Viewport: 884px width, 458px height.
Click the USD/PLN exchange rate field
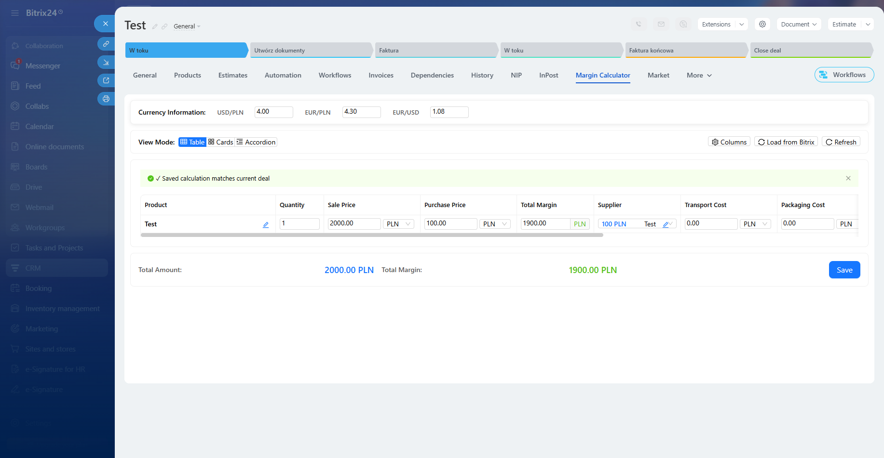(x=273, y=112)
